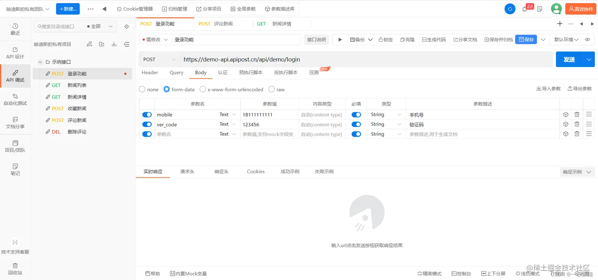
Task: Open the 需修改 status dropdown
Action: pos(155,39)
